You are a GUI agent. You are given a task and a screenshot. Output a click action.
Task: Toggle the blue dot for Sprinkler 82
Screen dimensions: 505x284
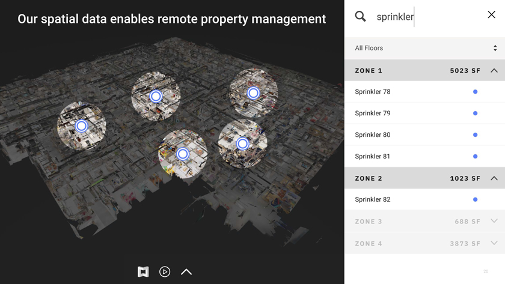click(x=475, y=199)
